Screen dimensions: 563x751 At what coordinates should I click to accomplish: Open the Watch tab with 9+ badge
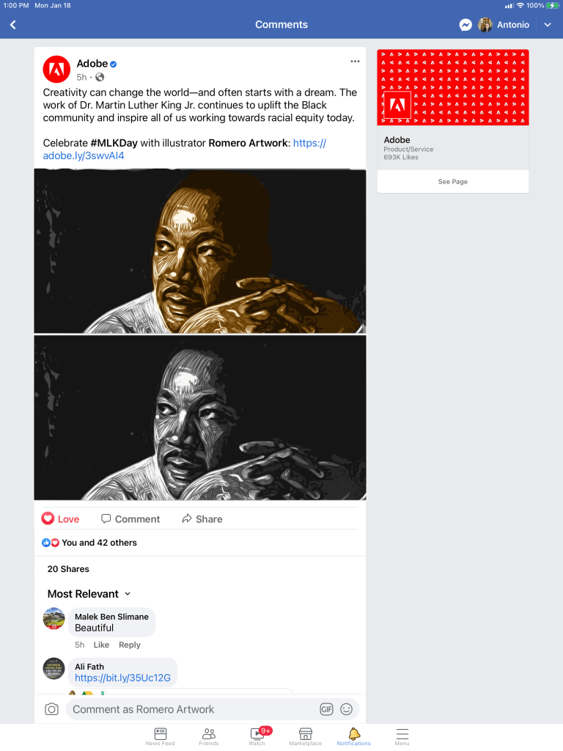(x=257, y=736)
